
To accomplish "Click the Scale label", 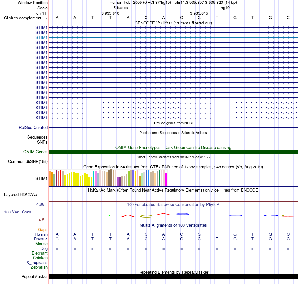I will tap(42, 8).
